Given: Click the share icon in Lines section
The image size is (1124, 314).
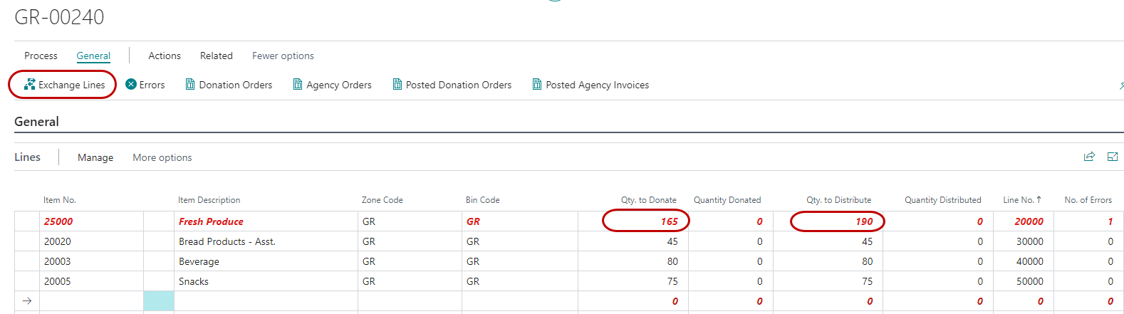Looking at the screenshot, I should 1089,157.
